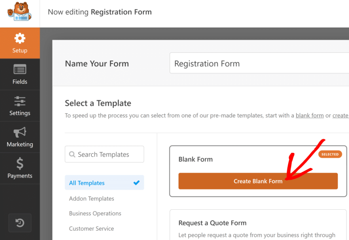Image resolution: width=349 pixels, height=240 pixels.
Task: Follow the "create" link in description
Action: pyautogui.click(x=340, y=116)
